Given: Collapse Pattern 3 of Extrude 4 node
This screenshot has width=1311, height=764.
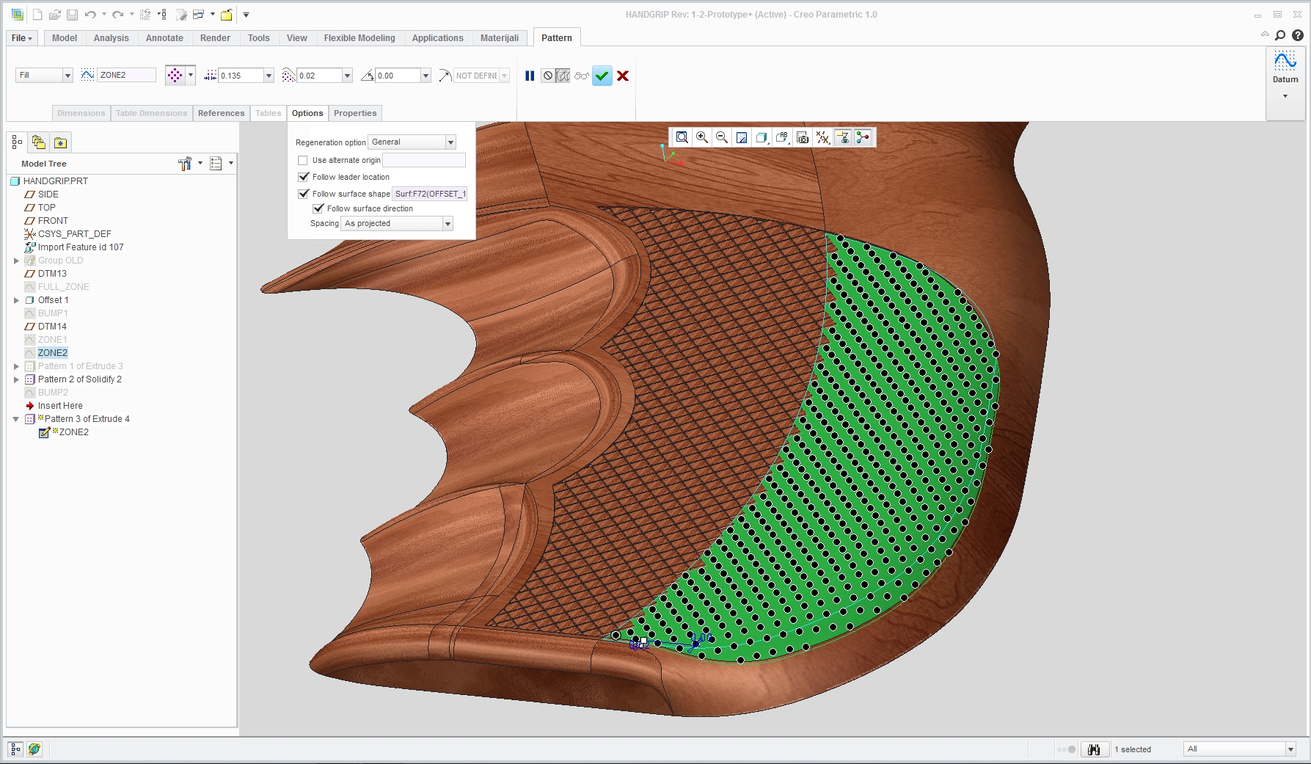Looking at the screenshot, I should click(x=16, y=419).
